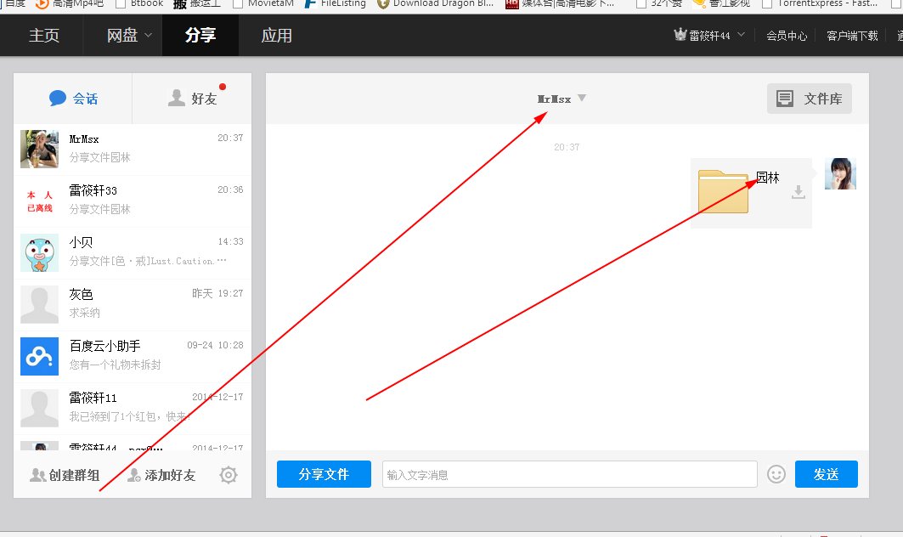Image resolution: width=903 pixels, height=537 pixels.
Task: Click the 百度云小助手 blue key avatar
Action: [39, 356]
